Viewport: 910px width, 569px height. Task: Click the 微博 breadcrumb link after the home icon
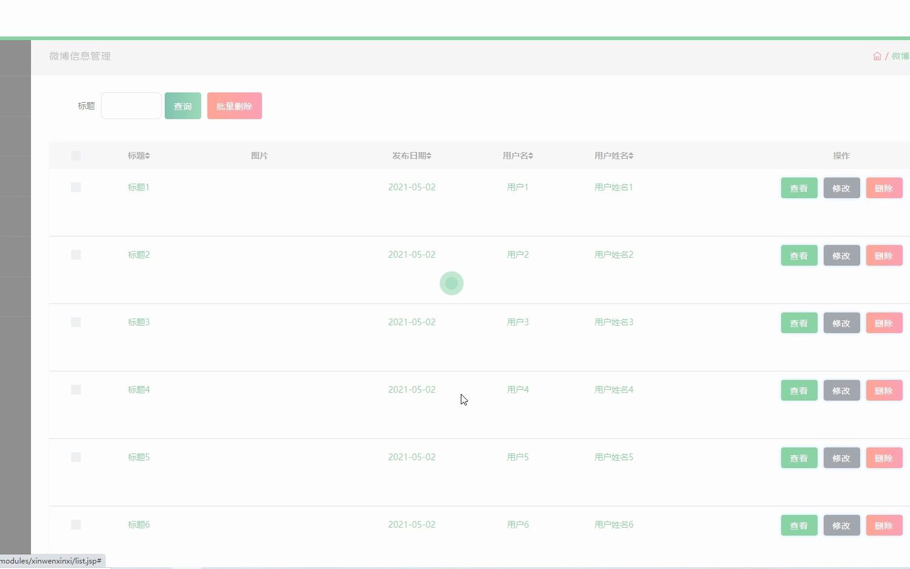(900, 56)
